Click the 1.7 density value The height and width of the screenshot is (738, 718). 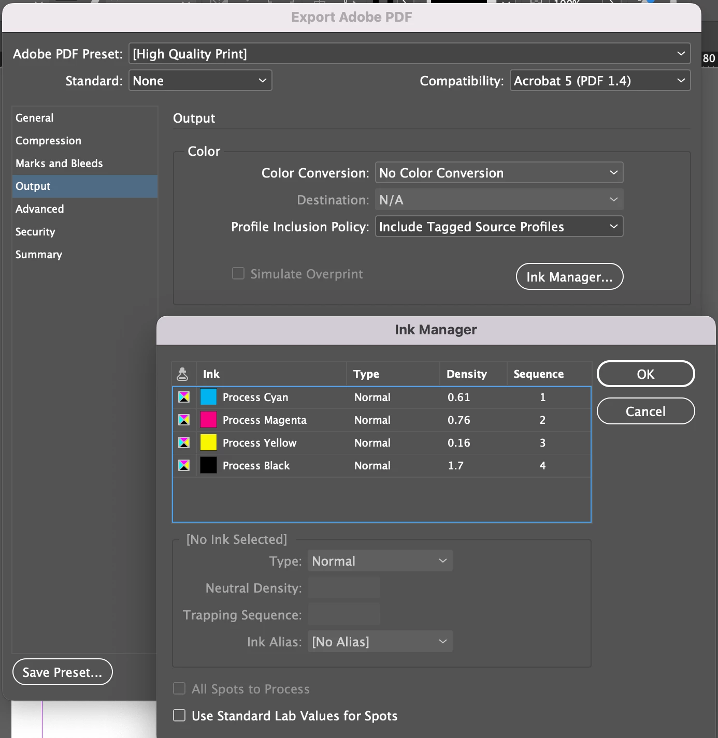tap(456, 465)
